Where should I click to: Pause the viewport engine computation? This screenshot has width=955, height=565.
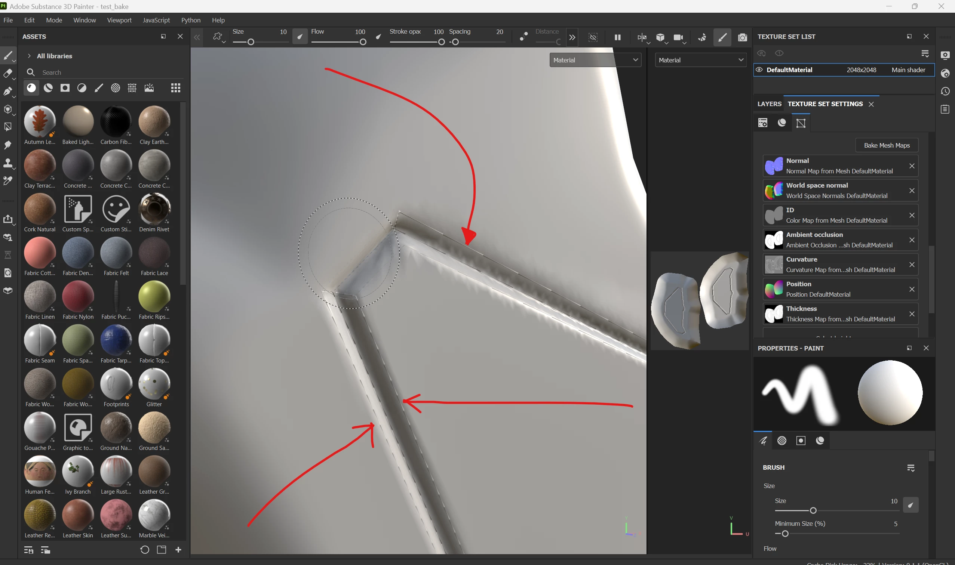tap(617, 37)
